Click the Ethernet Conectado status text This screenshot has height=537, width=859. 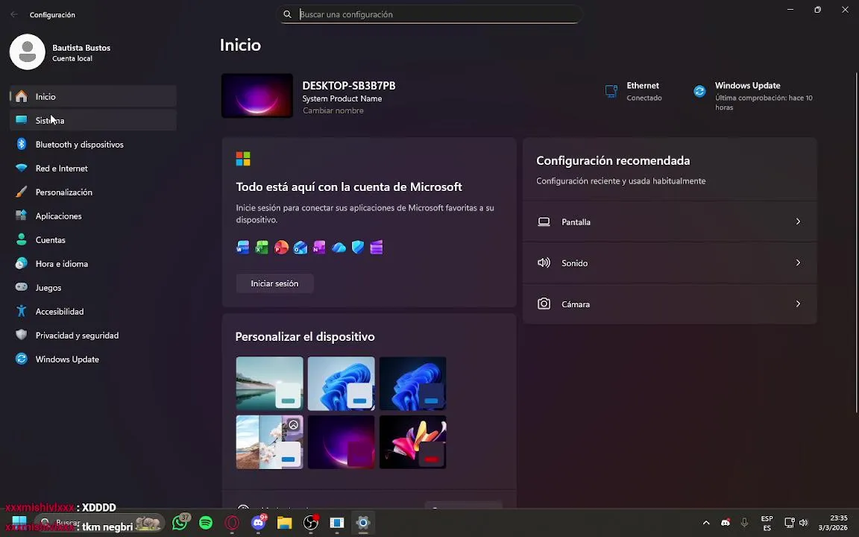644,98
